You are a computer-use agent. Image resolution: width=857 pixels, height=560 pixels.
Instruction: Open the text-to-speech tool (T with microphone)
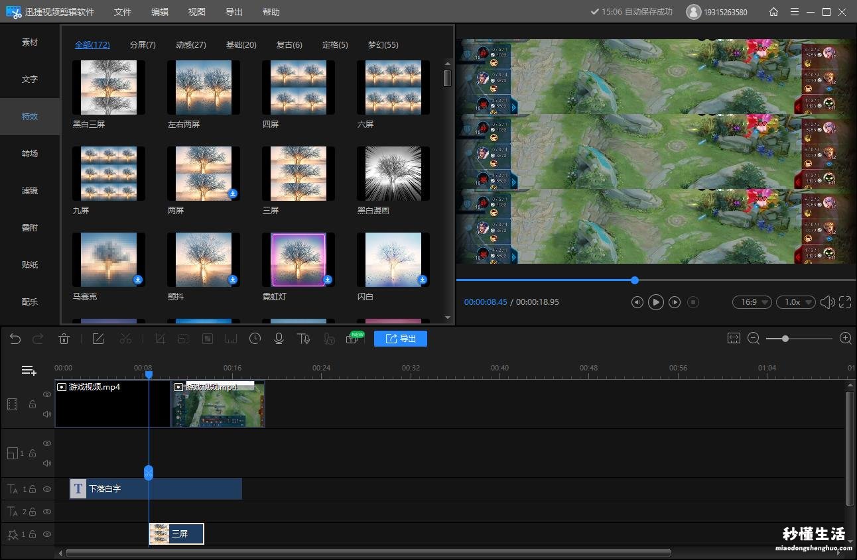[304, 339]
